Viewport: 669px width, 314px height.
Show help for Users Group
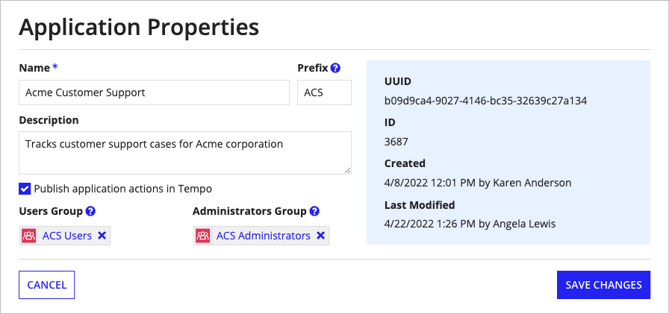90,211
